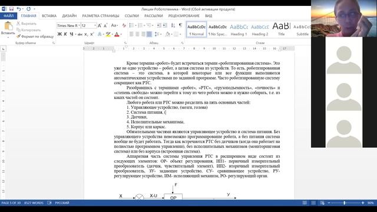The height and width of the screenshot is (212, 377).
Task: Open the Шрифт font dialog launcher
Action: point(125,43)
